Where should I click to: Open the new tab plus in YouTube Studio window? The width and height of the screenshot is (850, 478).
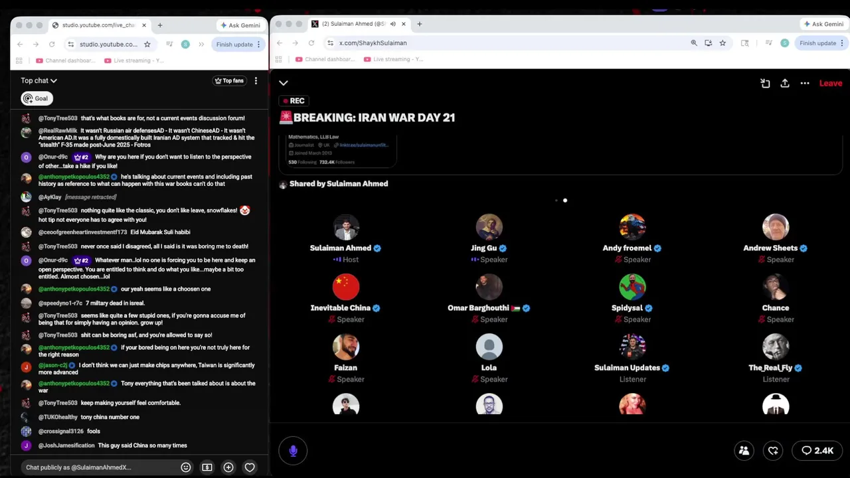[x=159, y=25]
